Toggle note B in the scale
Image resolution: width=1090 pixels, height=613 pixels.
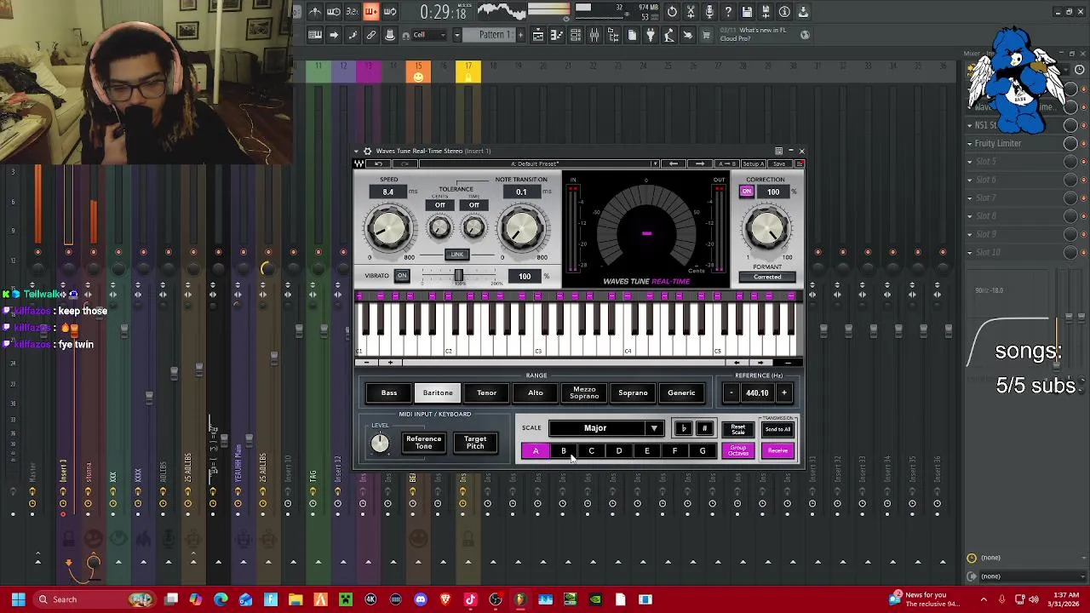[564, 450]
